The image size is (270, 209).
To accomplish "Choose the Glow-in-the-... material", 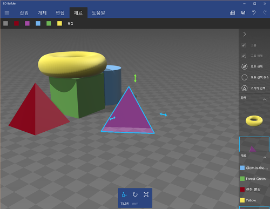I will [254, 168].
